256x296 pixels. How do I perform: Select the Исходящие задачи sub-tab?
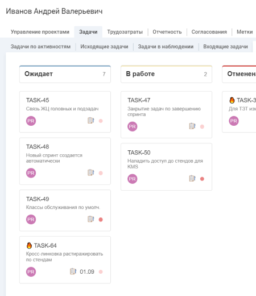pyautogui.click(x=104, y=47)
